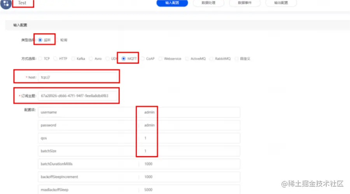Choose the Webservice method radio button
Viewport: 350px width, 194px height.
pos(160,59)
